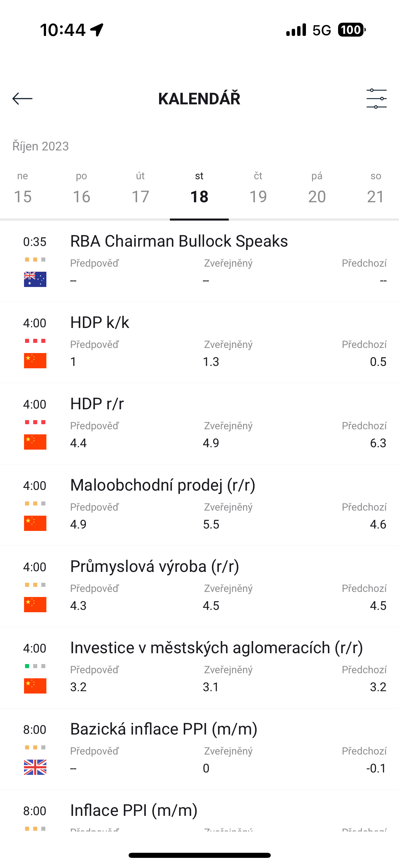
Task: Switch to Tuesday 17
Action: 140,190
